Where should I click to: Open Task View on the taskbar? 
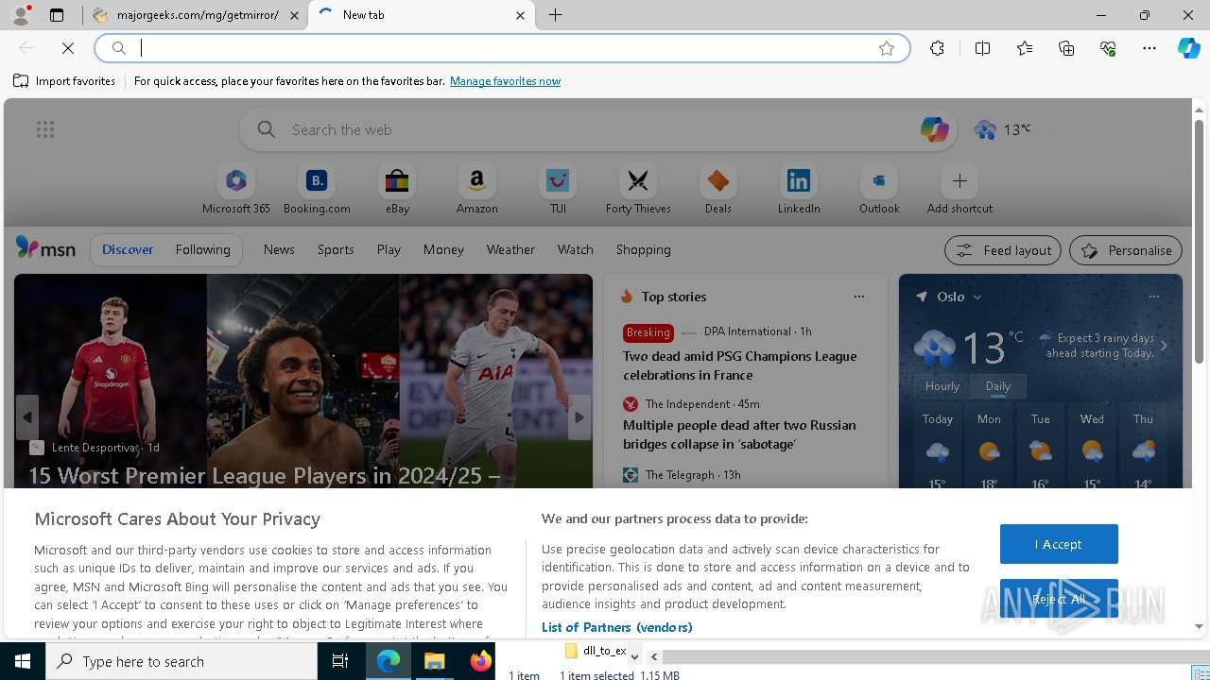point(340,661)
